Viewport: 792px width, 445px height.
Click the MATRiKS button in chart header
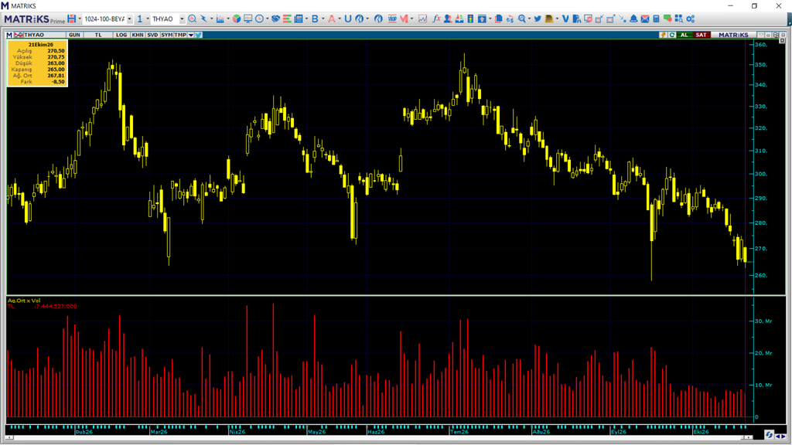733,35
